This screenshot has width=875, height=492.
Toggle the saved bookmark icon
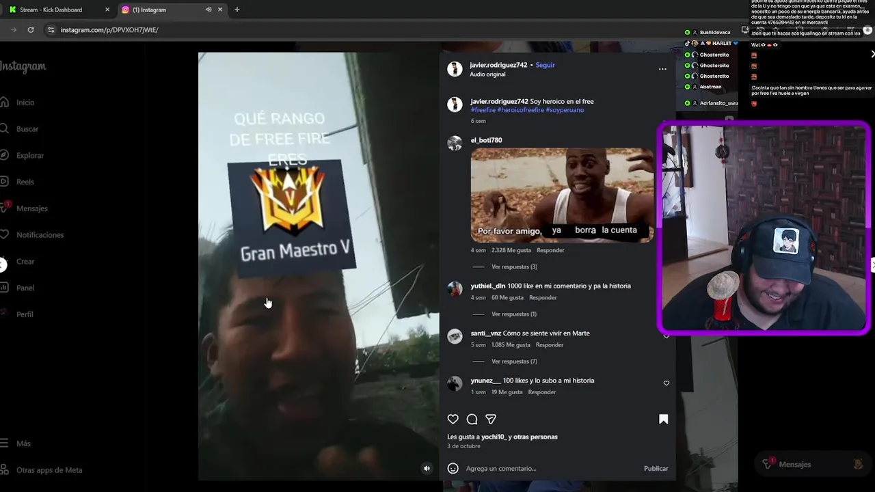[663, 419]
